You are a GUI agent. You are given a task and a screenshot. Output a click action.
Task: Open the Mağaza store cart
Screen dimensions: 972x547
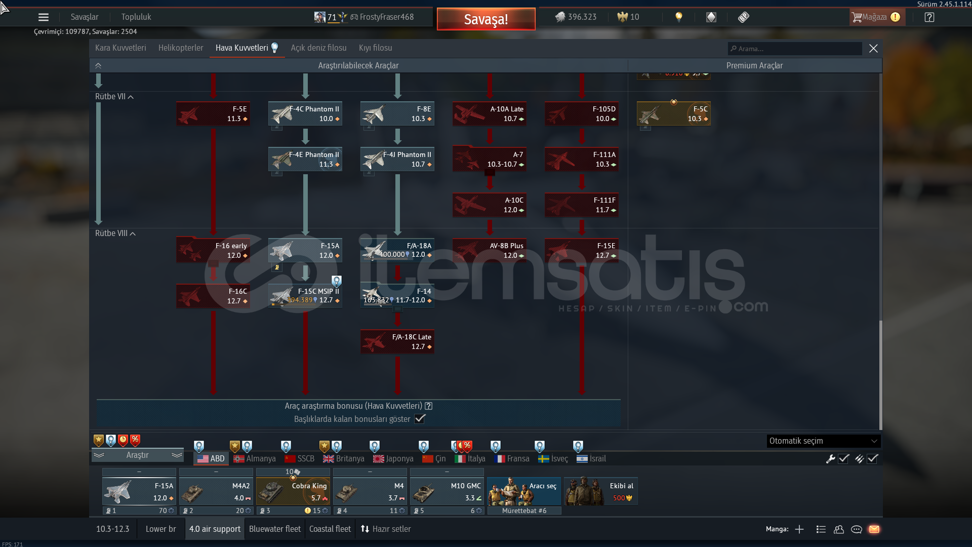[876, 17]
